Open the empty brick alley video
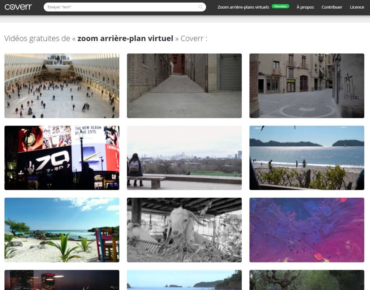The height and width of the screenshot is (290, 370). pos(184,86)
